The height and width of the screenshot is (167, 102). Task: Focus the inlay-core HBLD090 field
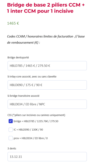(x=47, y=85)
